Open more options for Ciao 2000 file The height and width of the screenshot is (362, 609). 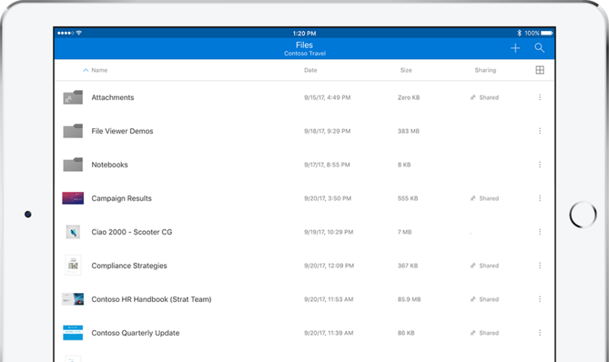[539, 232]
